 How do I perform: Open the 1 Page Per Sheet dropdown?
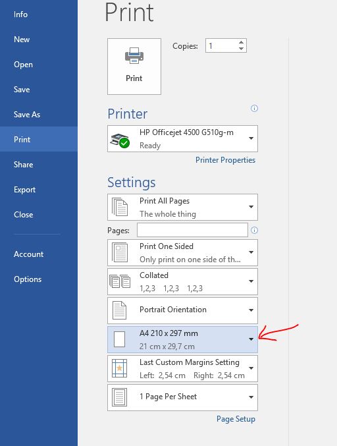[x=183, y=397]
